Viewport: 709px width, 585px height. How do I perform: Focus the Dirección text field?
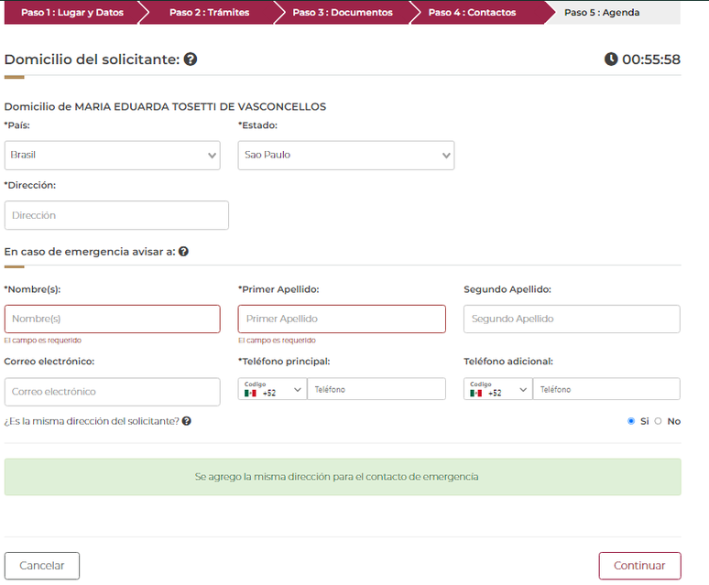point(116,215)
